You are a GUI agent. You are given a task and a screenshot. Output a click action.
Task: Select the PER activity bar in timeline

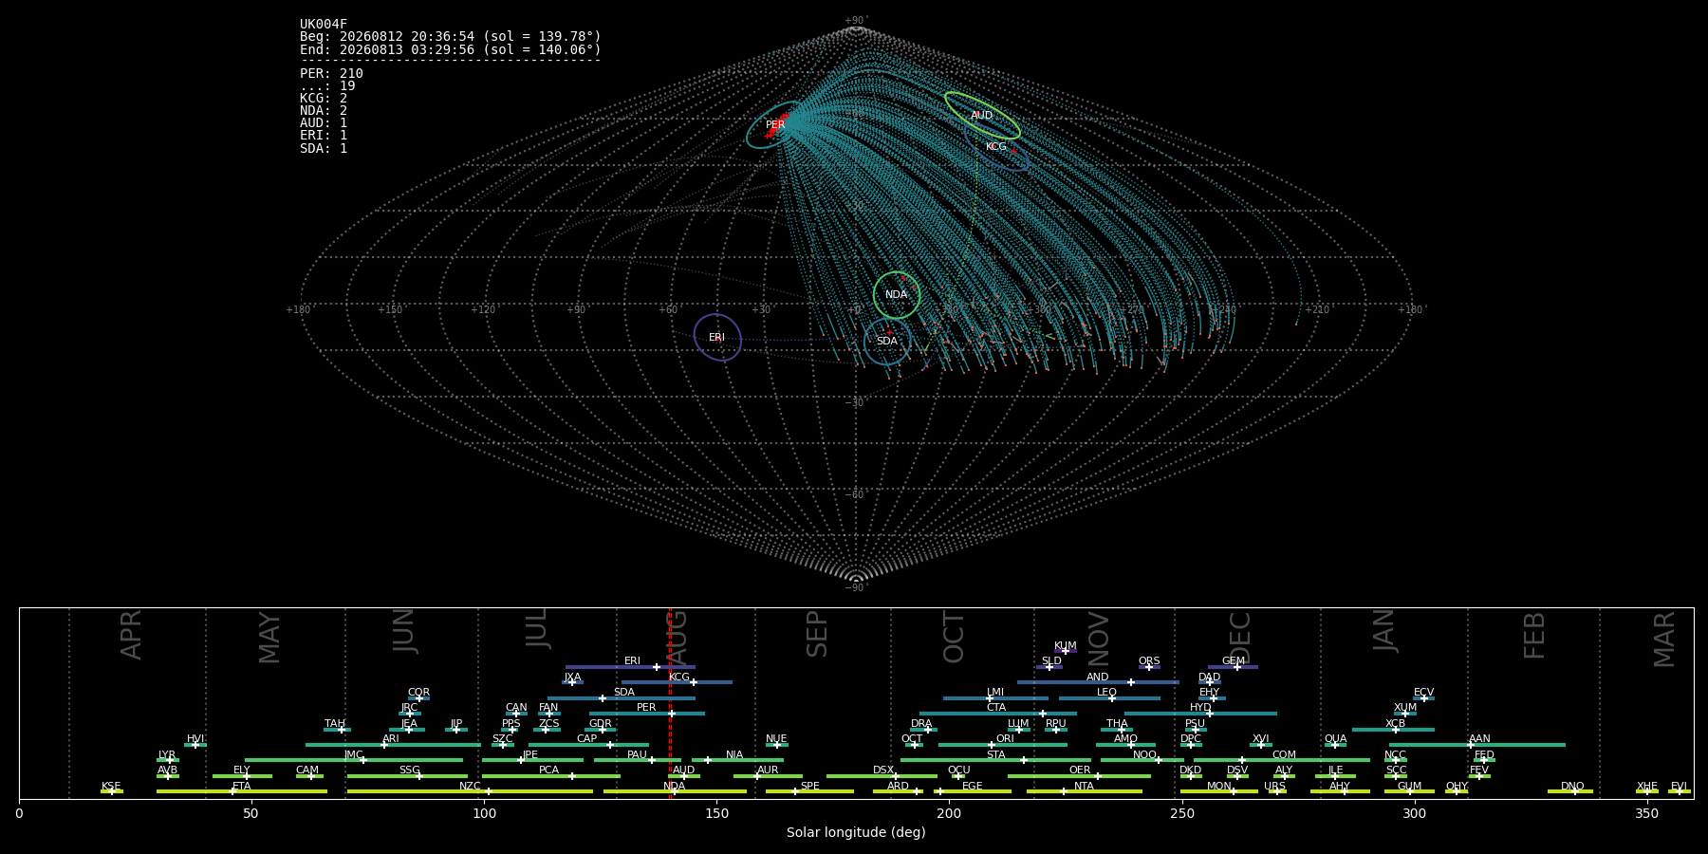click(x=647, y=714)
